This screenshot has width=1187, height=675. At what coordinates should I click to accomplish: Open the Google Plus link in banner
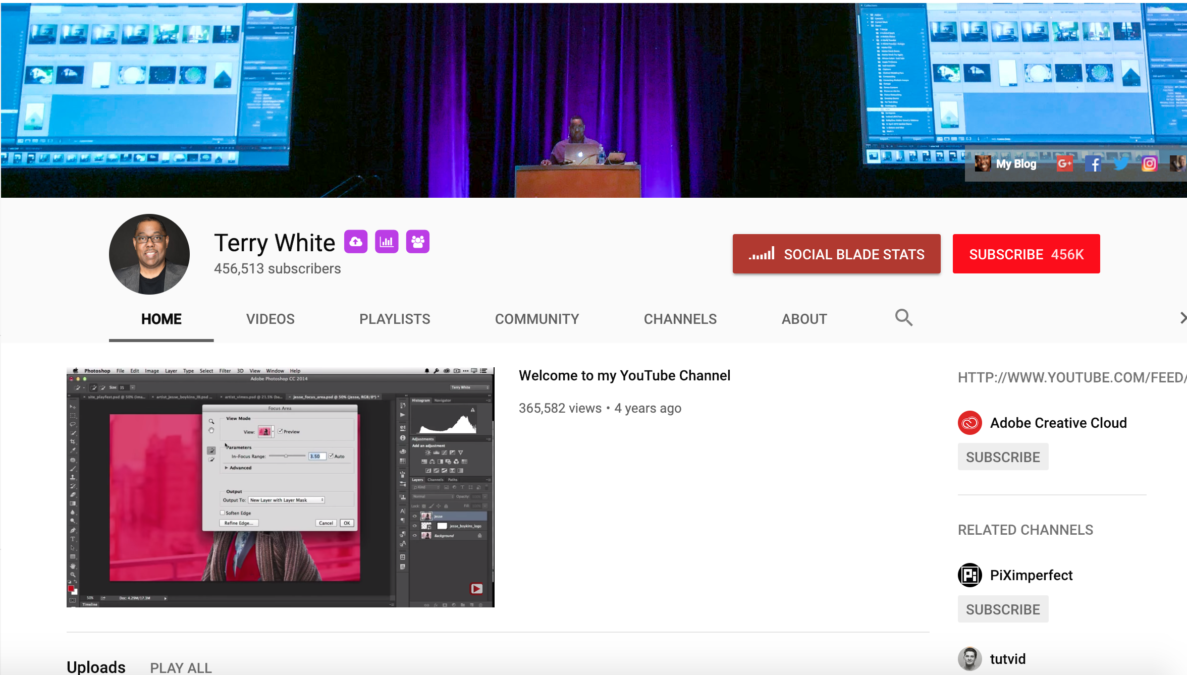click(x=1064, y=163)
